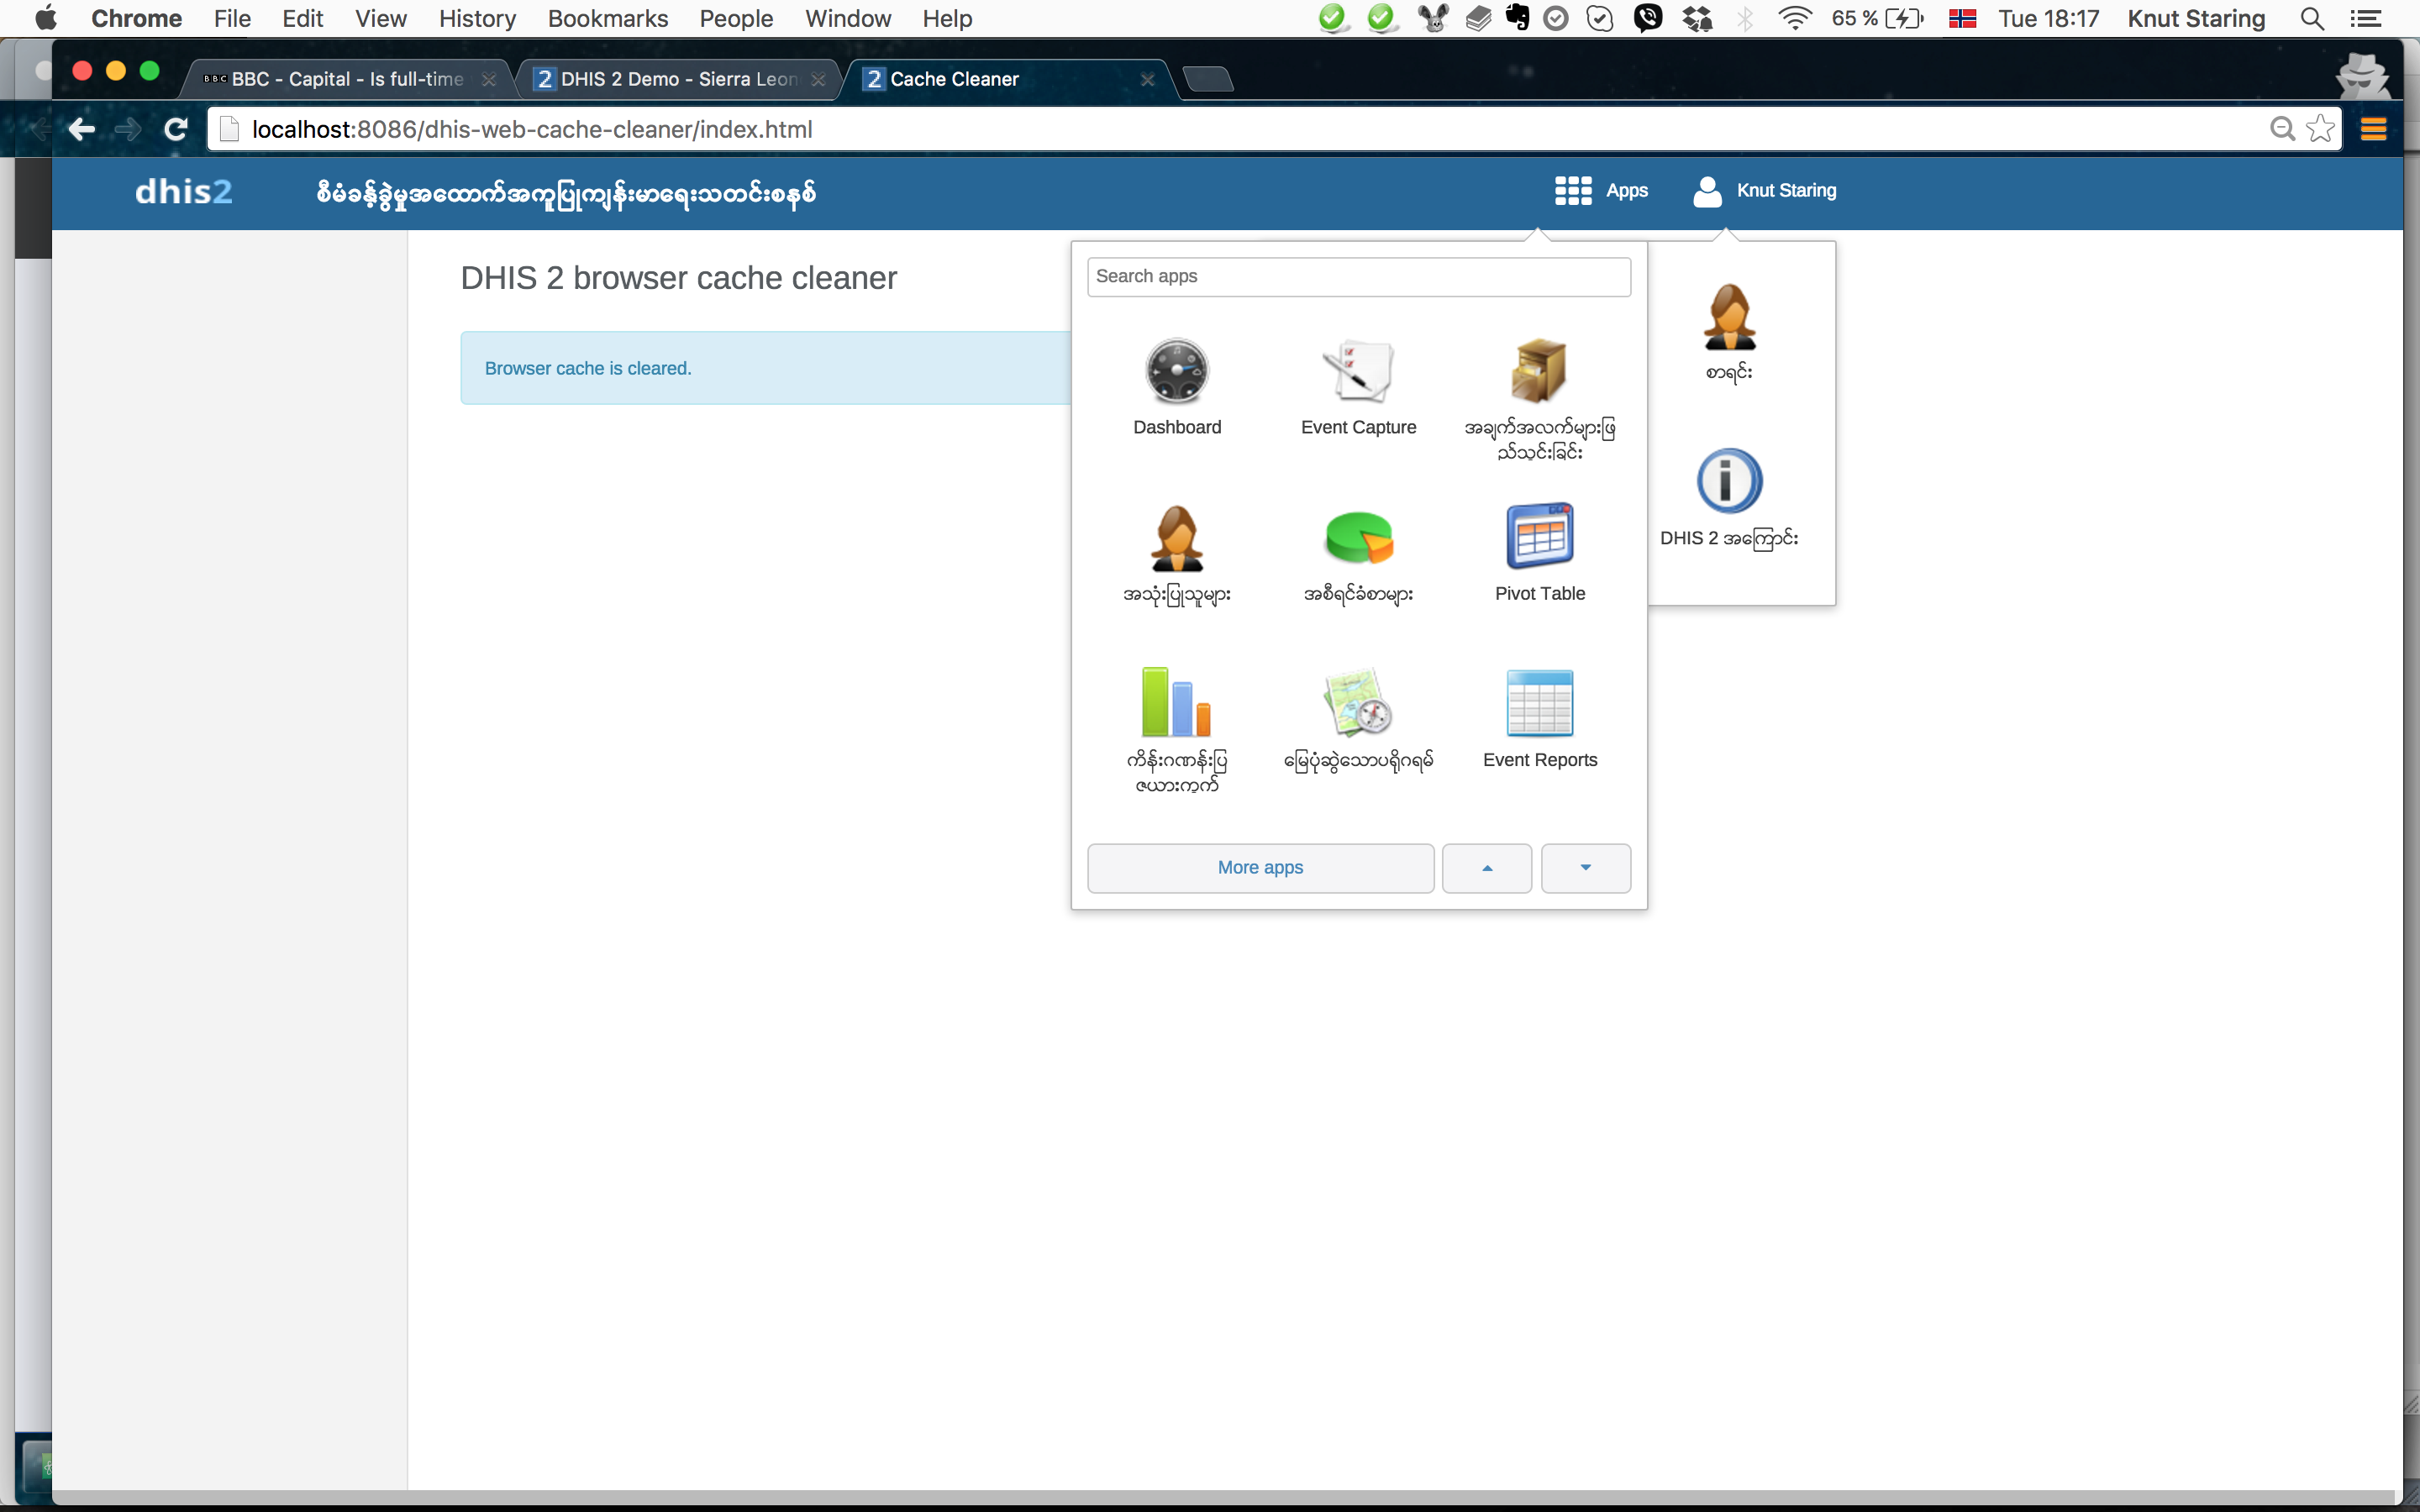2420x1512 pixels.
Task: Click the More apps button
Action: coord(1260,867)
